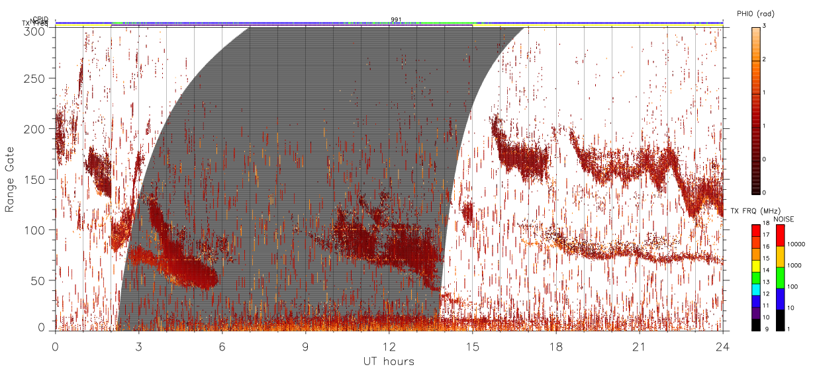Pick the red TX FRQ swatch for 17-18 MHz
Viewport: 813px width, 375px height.
756,229
